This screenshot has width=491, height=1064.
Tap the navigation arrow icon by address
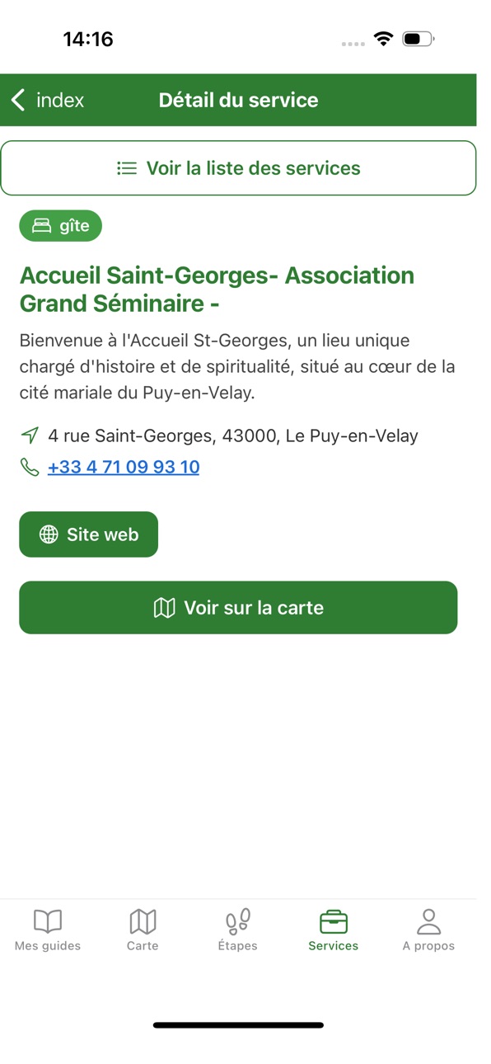(30, 435)
